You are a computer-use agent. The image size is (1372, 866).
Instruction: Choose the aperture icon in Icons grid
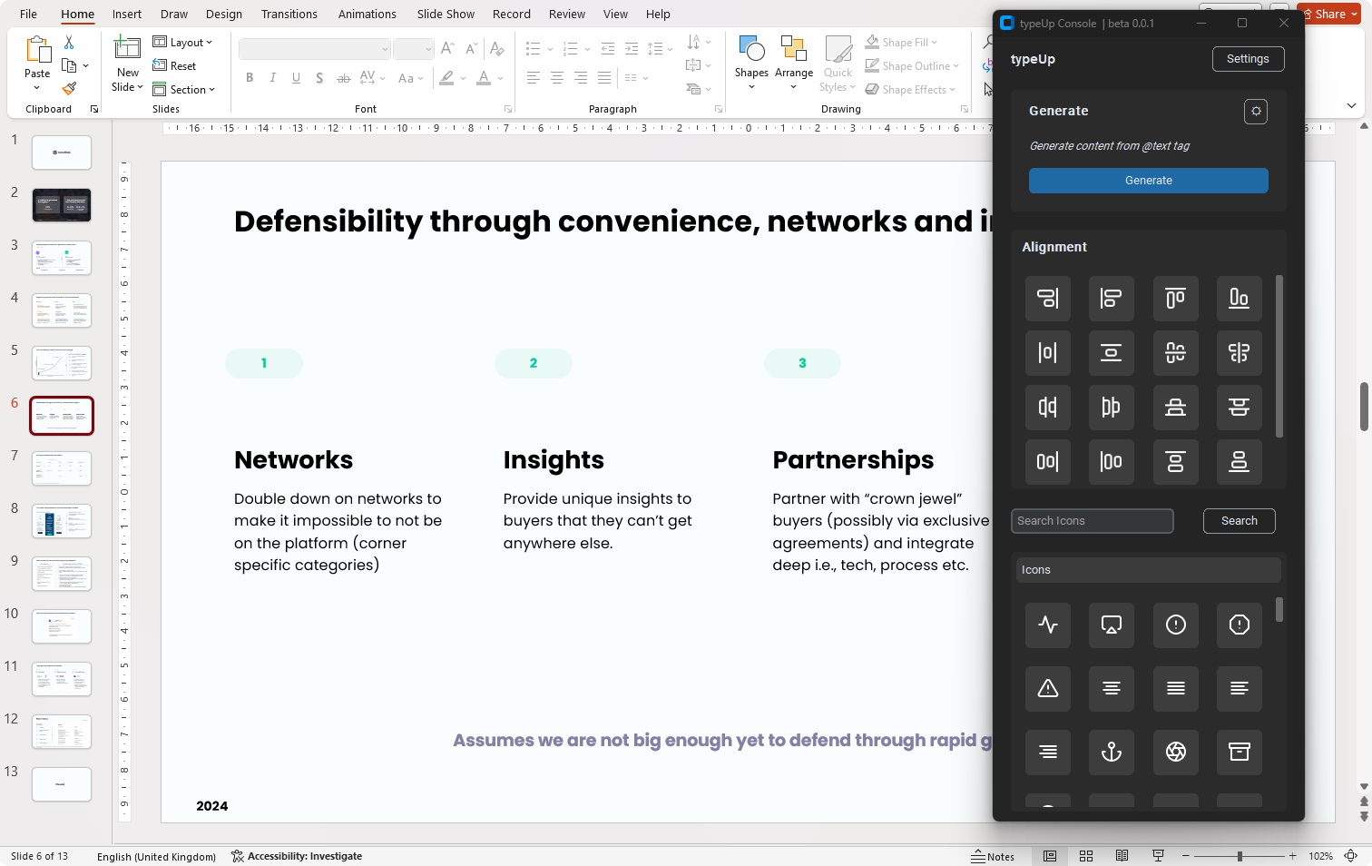[1175, 752]
